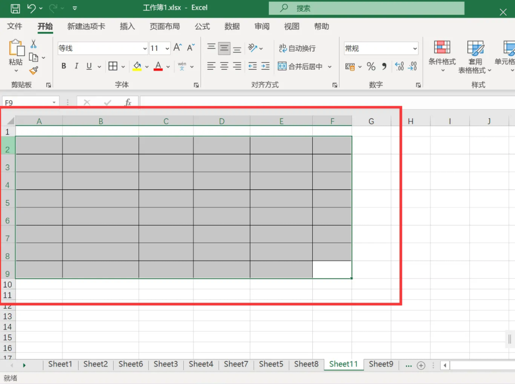
Task: Click the 合并后居中 button
Action: point(300,67)
